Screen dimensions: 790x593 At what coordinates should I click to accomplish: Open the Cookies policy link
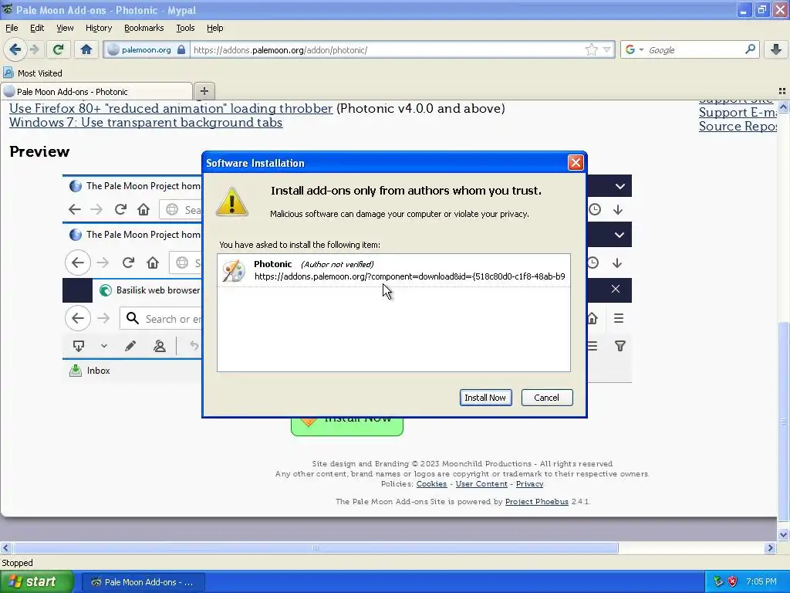(x=431, y=483)
